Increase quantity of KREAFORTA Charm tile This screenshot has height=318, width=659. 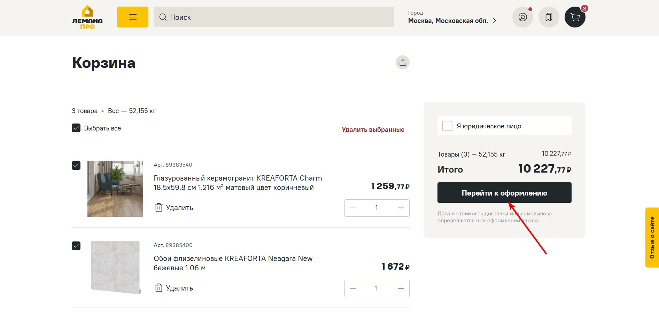[401, 208]
